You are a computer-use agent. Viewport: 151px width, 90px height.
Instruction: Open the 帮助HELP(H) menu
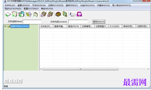[x=47, y=9]
